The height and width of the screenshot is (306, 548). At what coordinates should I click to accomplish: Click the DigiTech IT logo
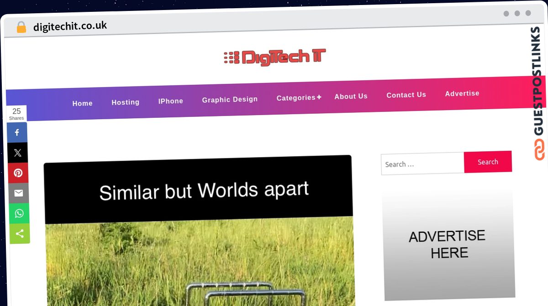coord(274,57)
